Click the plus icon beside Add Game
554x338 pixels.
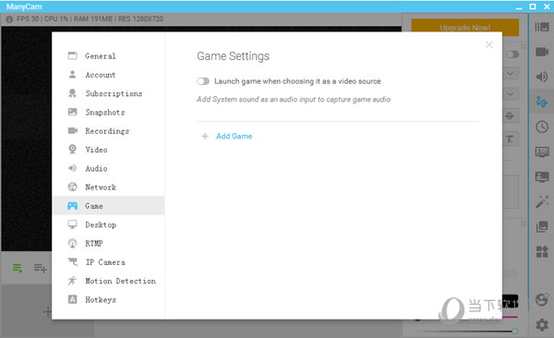coord(205,136)
